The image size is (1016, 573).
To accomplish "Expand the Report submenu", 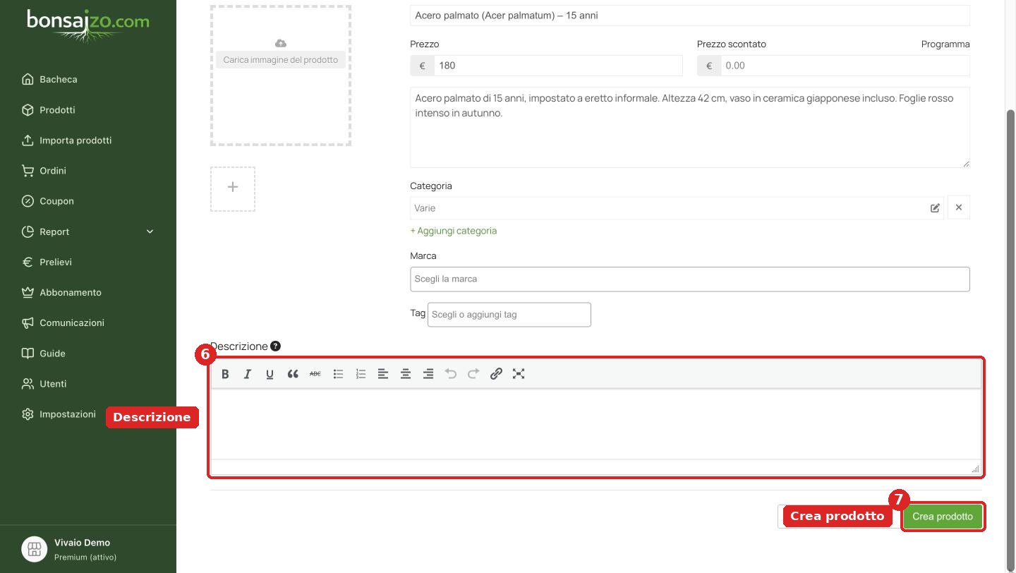I will coord(150,231).
